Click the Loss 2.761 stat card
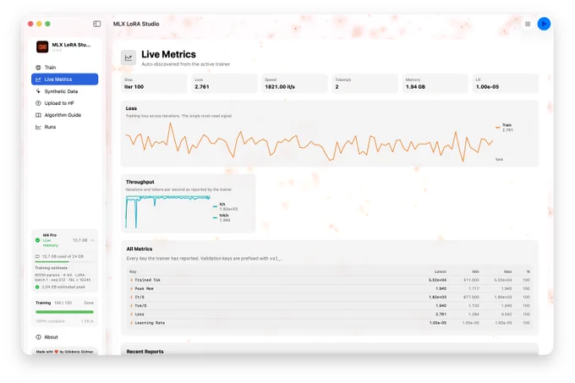The image size is (575, 383). pos(224,84)
